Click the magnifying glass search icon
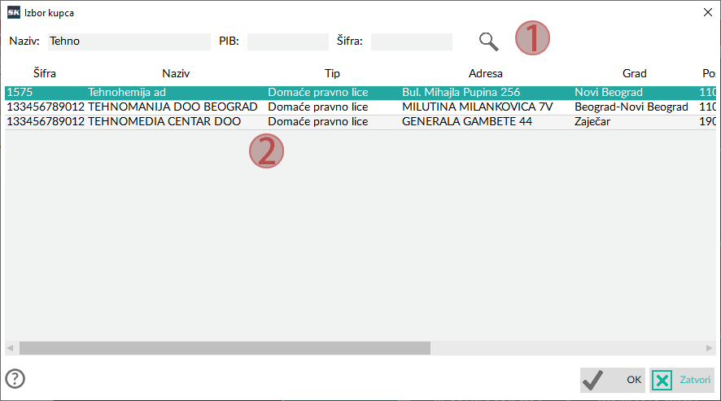This screenshot has width=721, height=401. (488, 41)
